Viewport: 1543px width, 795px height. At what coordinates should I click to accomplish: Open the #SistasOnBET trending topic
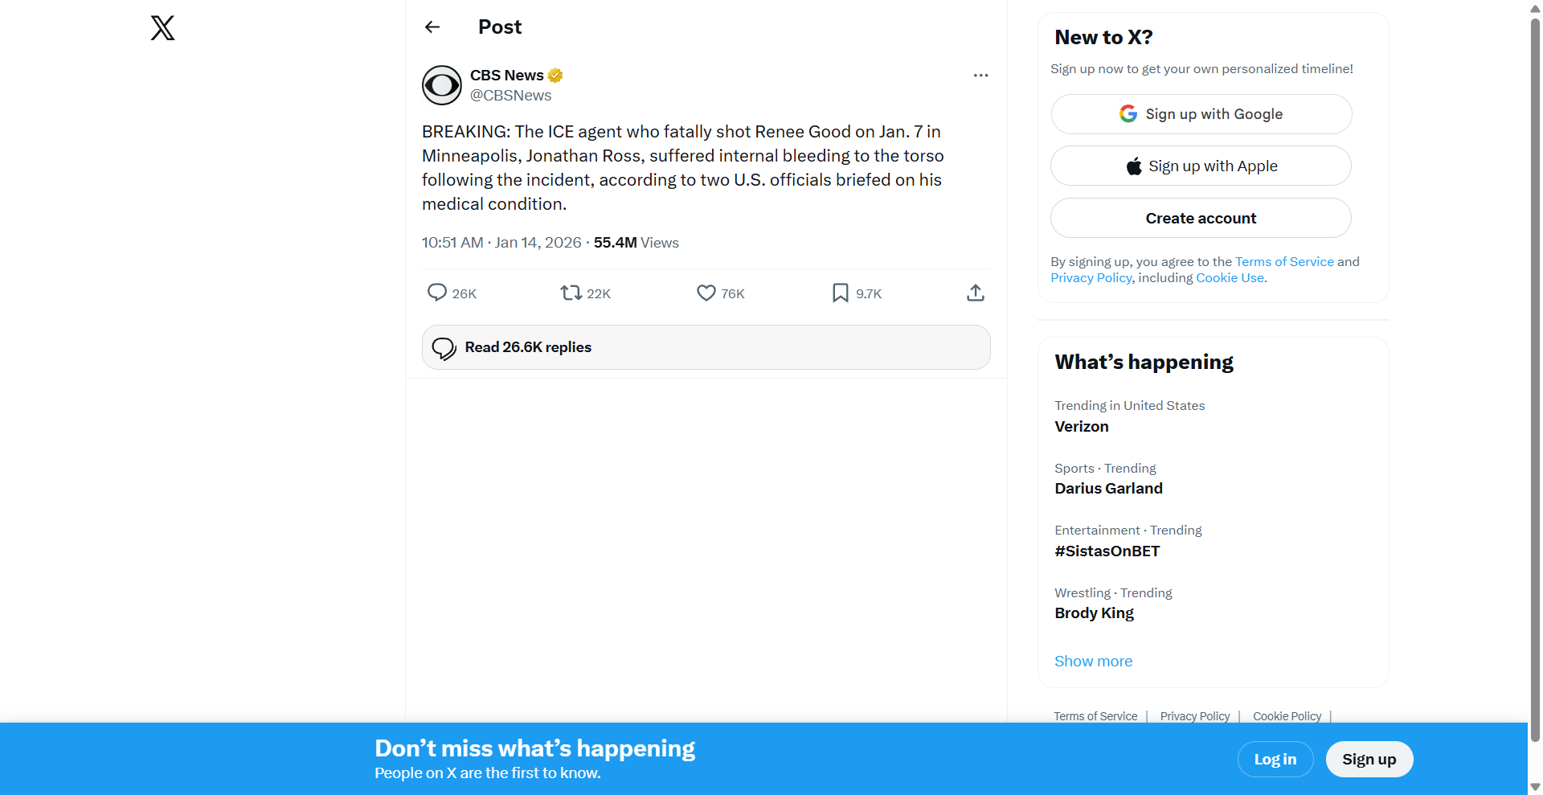pyautogui.click(x=1107, y=551)
